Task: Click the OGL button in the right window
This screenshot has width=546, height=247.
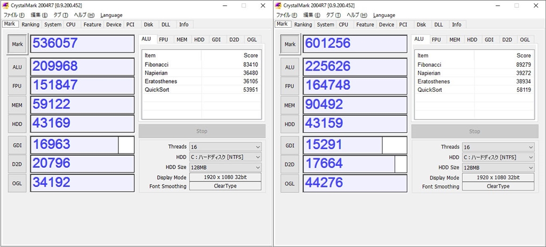Action: (x=290, y=183)
